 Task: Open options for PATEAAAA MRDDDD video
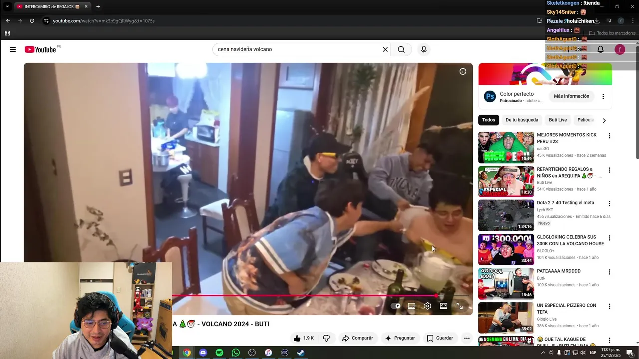pyautogui.click(x=609, y=272)
